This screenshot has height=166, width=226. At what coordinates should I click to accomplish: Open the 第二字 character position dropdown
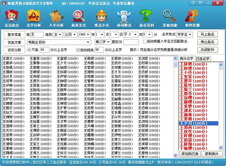pos(103,42)
